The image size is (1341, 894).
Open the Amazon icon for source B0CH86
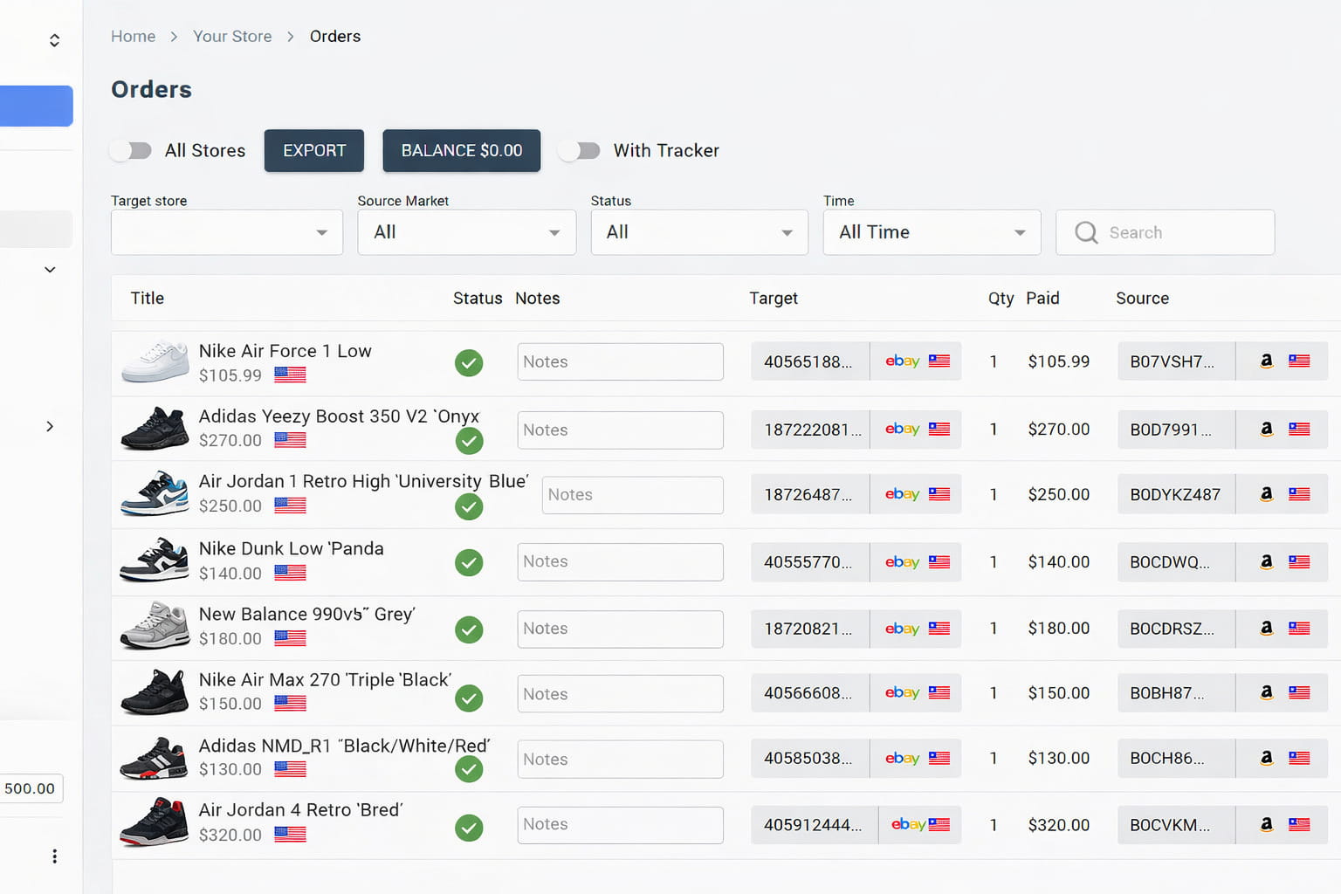[1266, 758]
